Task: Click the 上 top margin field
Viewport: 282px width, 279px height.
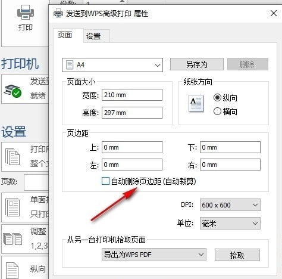Action: pos(132,147)
